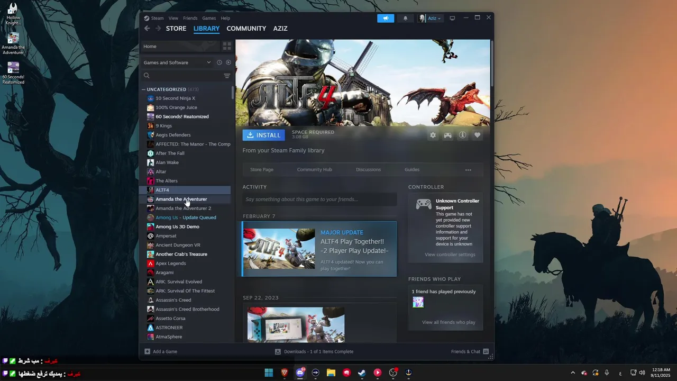
Task: Click View controller settings link
Action: 450,255
